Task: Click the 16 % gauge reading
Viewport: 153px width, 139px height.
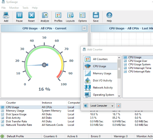Action: click(x=44, y=89)
